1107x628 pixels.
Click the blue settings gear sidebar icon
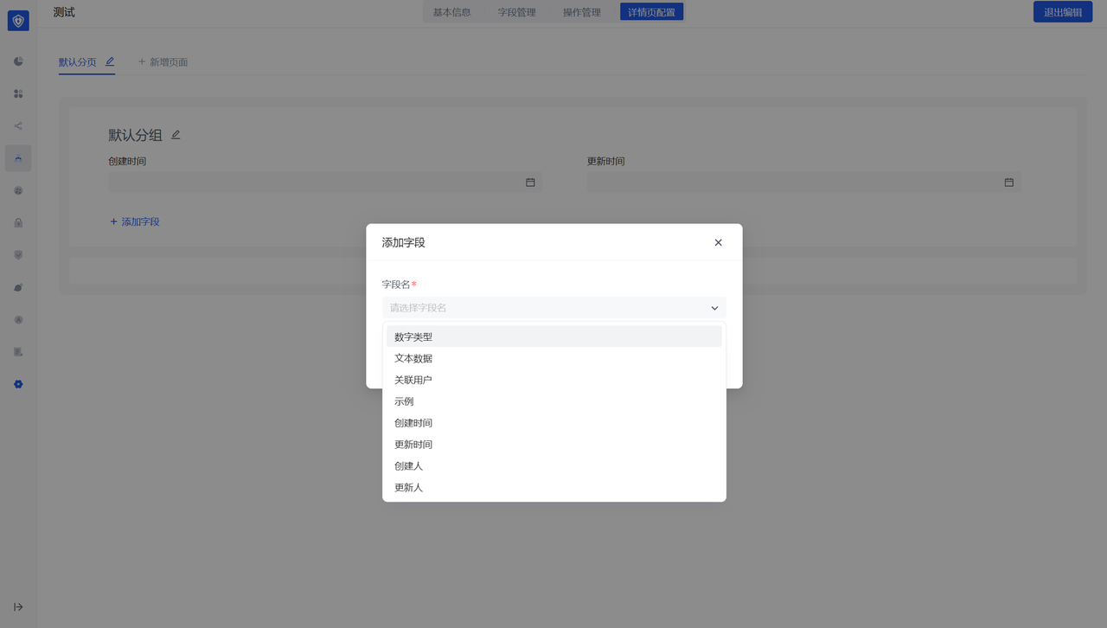(x=18, y=384)
